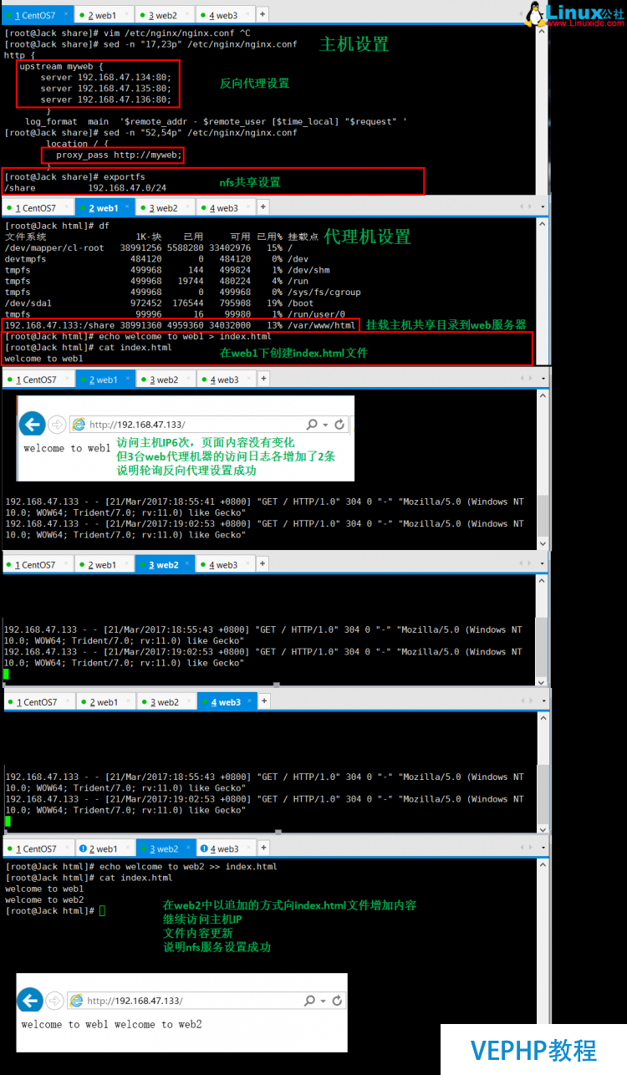627x1075 pixels.
Task: Select CentOS7 tab in the tab bar above df output
Action: tap(38, 208)
